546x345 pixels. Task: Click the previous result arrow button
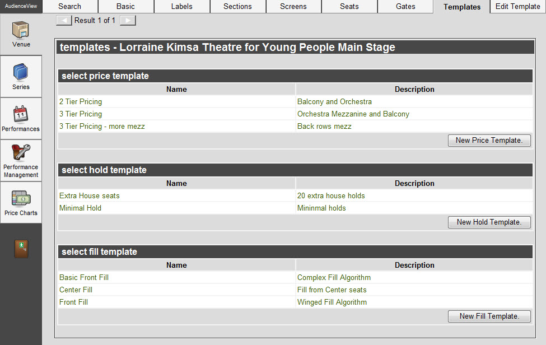64,21
